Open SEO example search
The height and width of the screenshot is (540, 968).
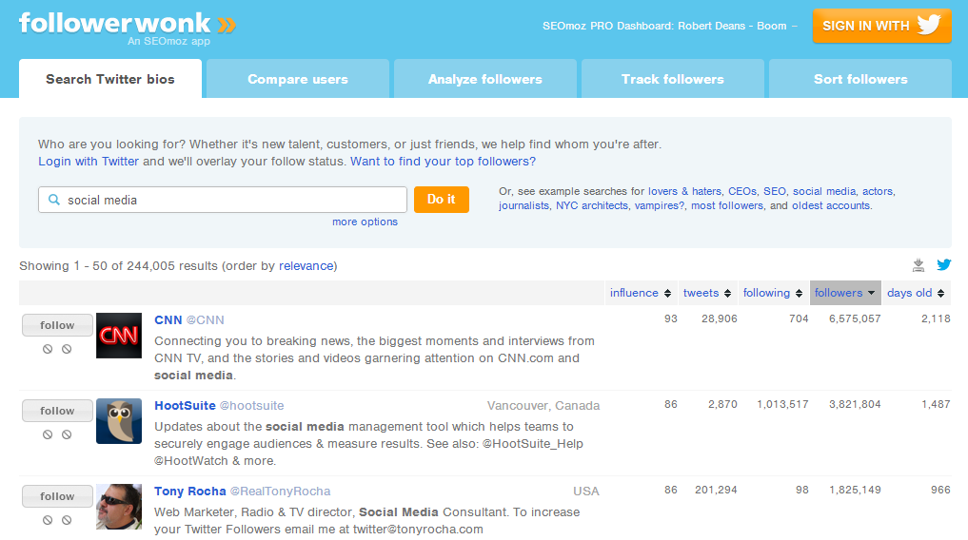point(775,191)
